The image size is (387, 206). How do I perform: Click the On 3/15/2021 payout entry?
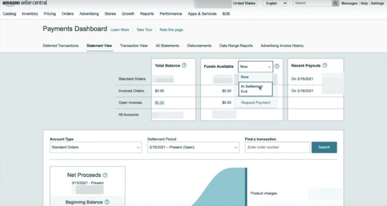coord(302,79)
